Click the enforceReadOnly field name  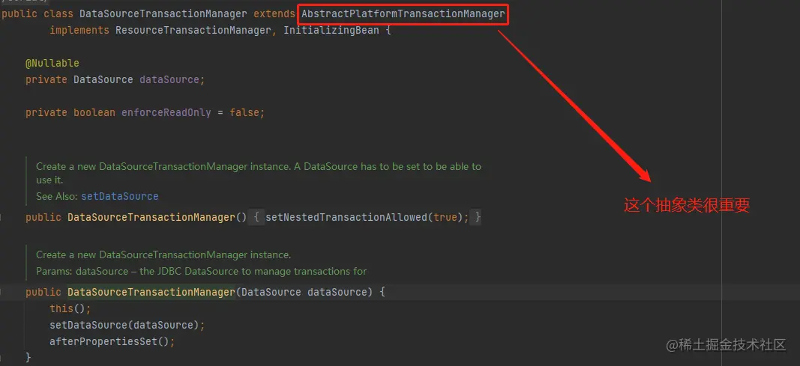(166, 112)
